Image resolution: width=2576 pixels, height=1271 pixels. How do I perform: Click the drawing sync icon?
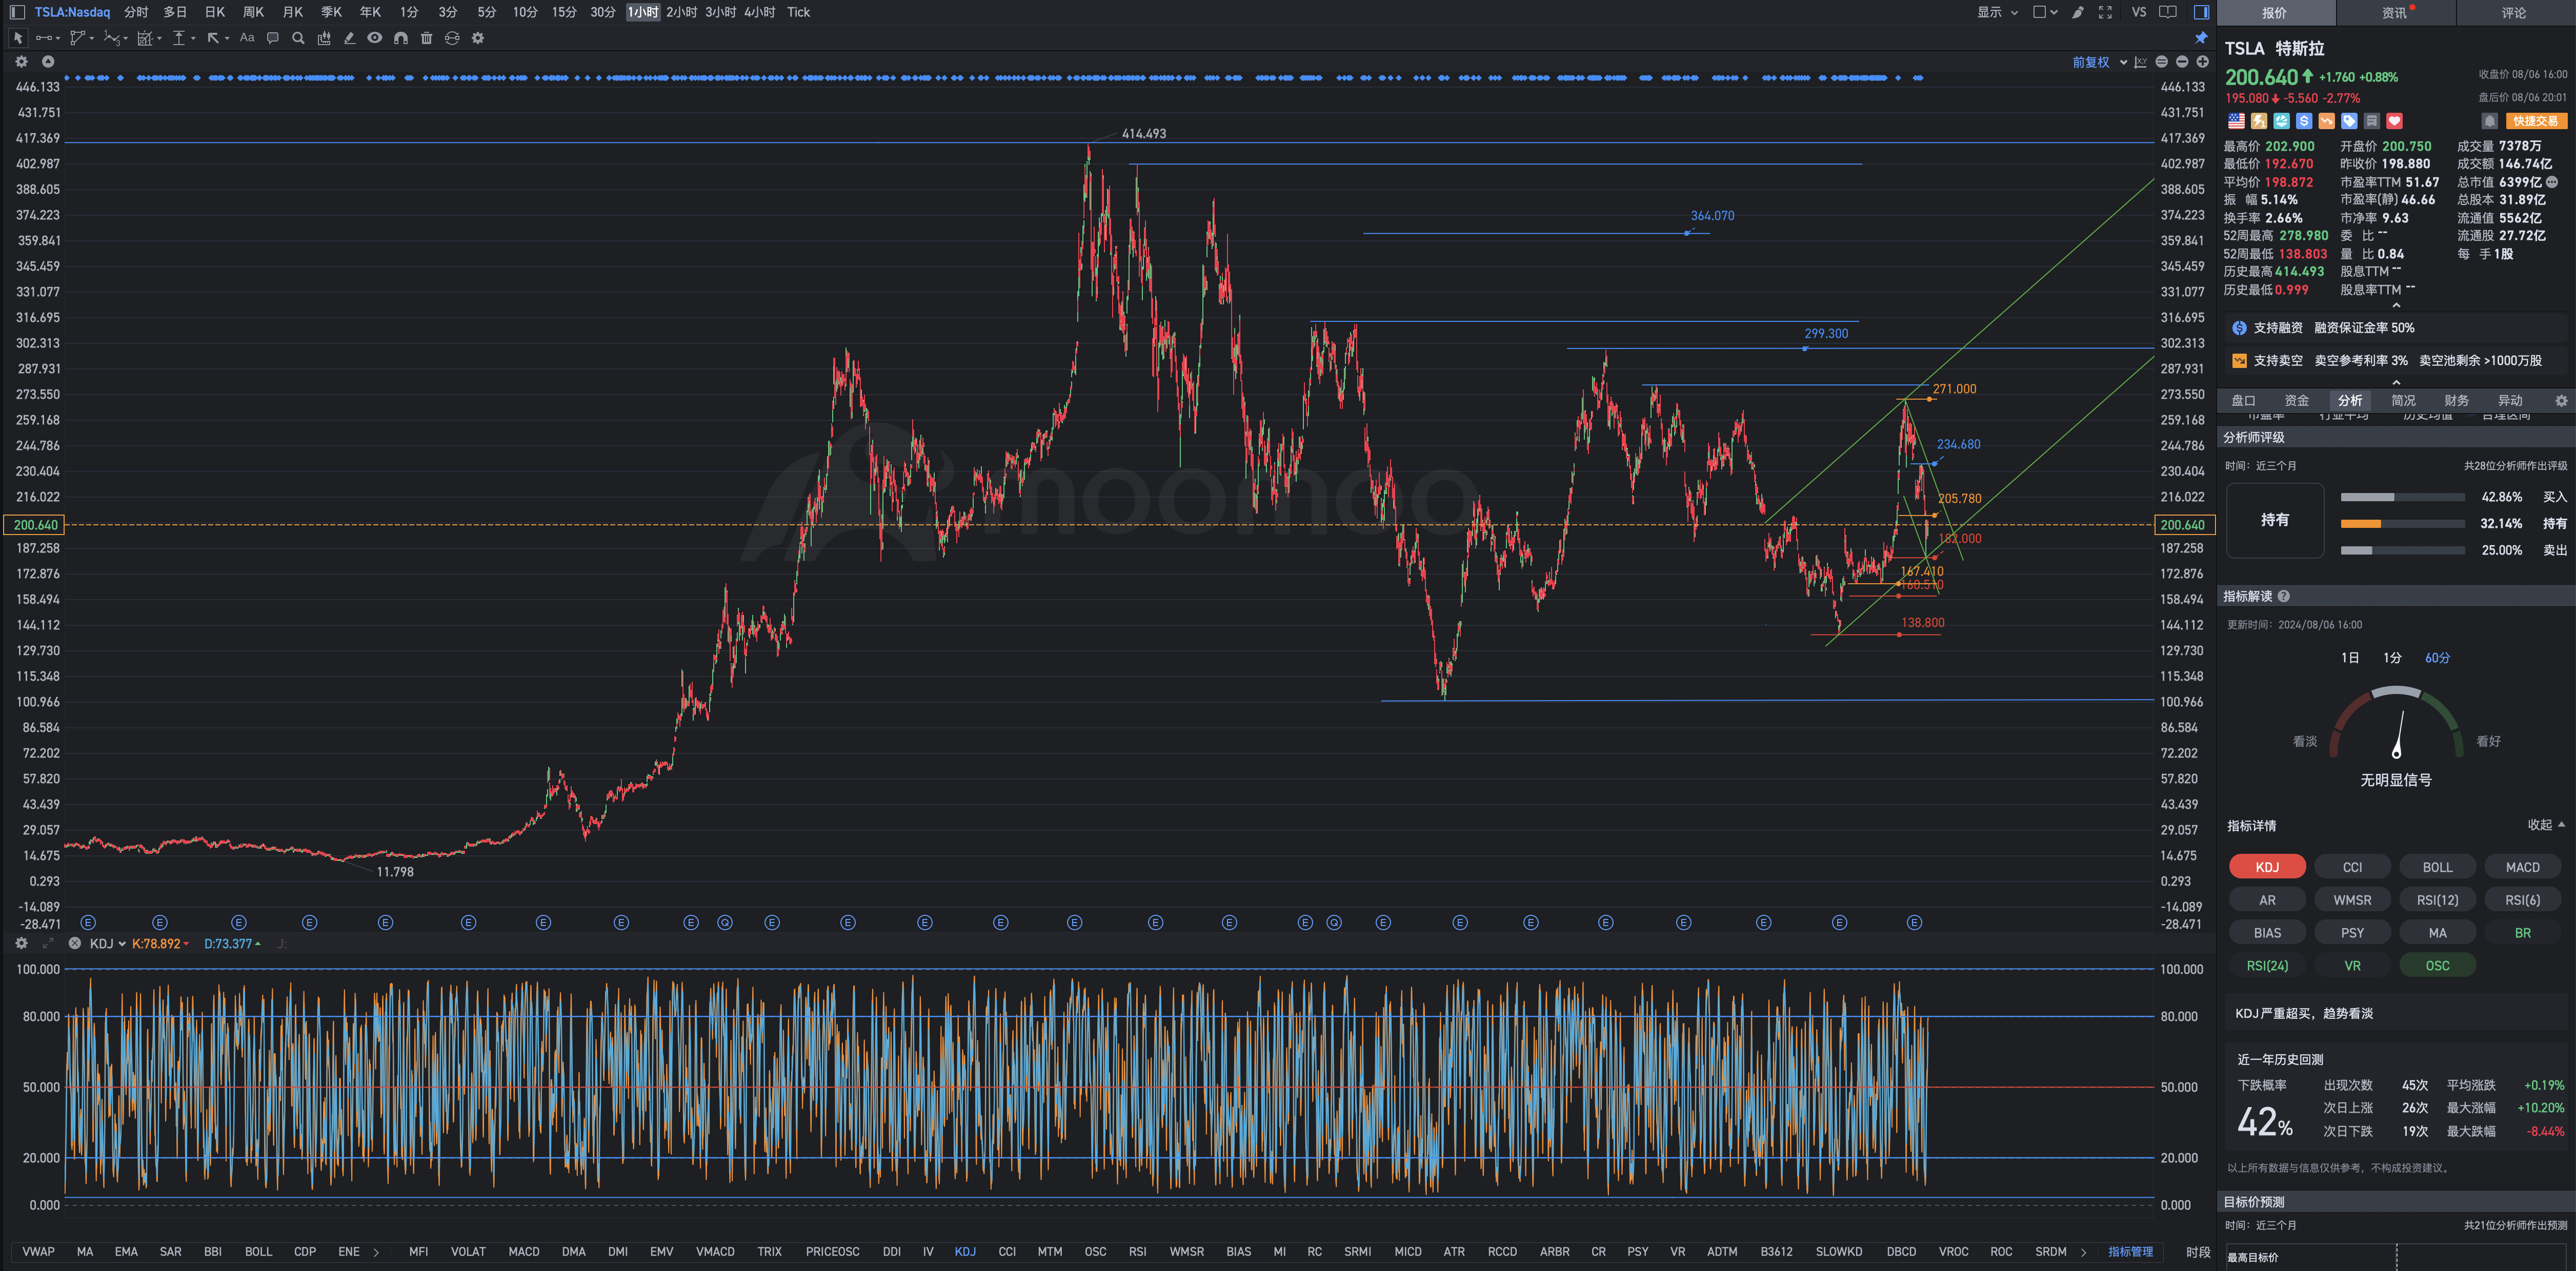coord(452,38)
